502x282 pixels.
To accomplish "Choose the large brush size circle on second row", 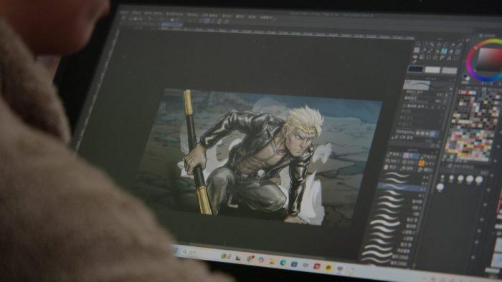I will [440, 187].
